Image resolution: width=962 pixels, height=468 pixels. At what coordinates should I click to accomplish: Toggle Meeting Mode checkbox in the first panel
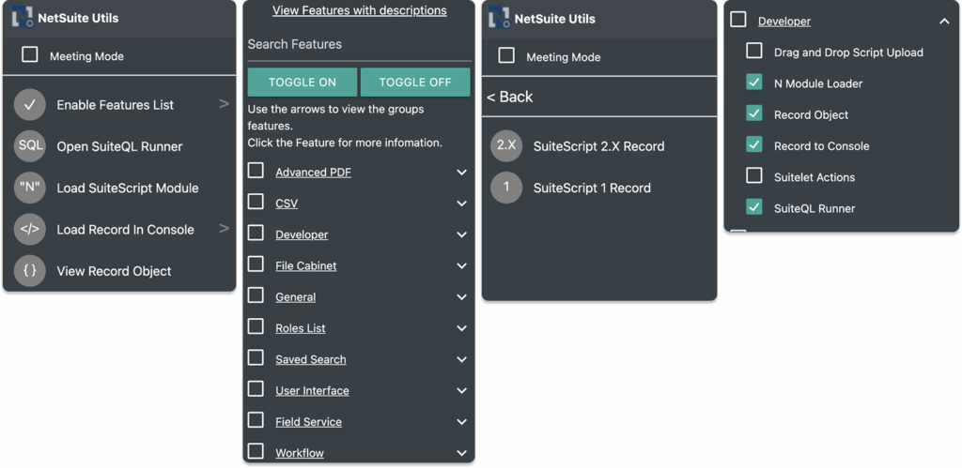click(x=29, y=55)
